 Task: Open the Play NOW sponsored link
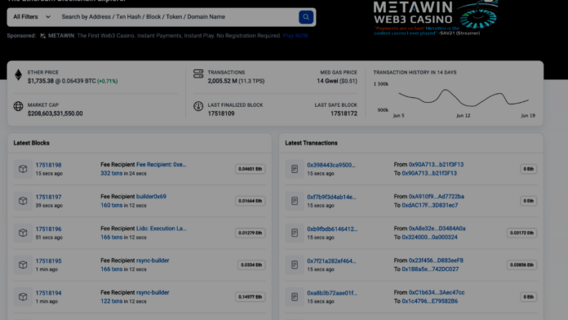click(295, 36)
